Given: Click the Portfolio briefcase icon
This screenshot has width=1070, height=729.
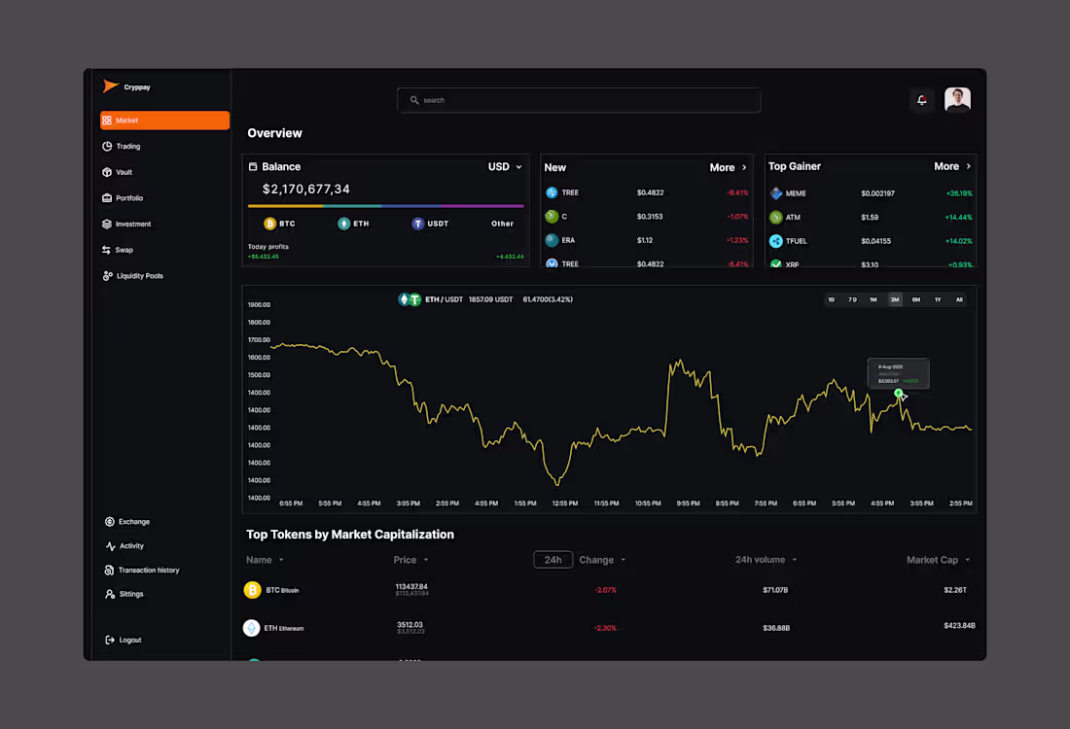Looking at the screenshot, I should coord(109,197).
